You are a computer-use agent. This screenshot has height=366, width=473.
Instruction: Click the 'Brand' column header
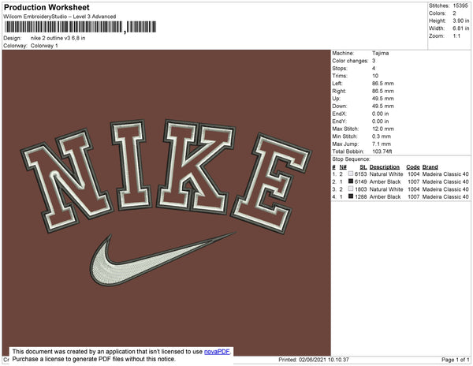430,167
